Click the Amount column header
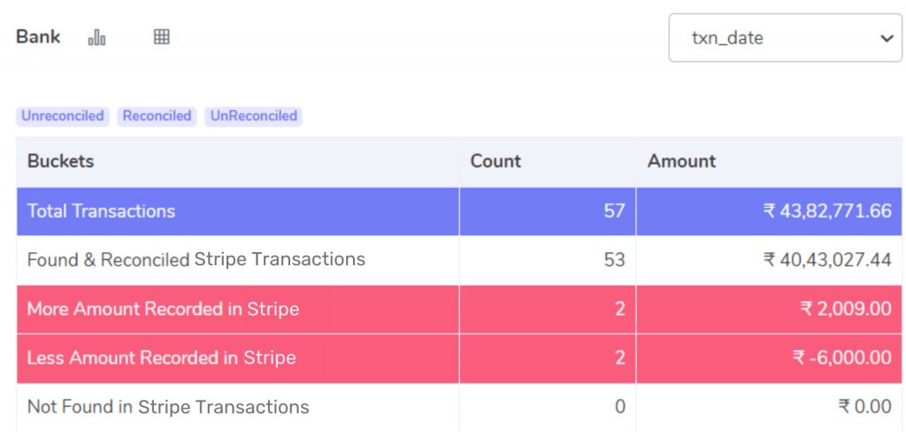This screenshot has height=436, width=906. coord(681,161)
